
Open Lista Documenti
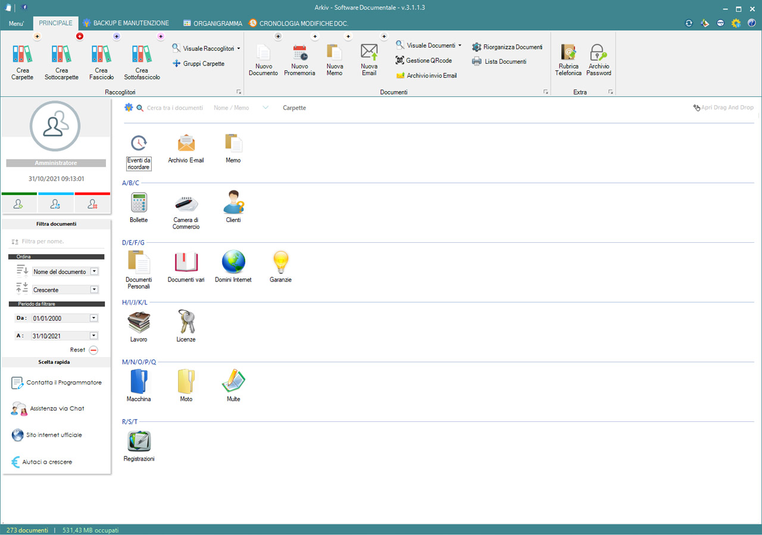click(499, 61)
